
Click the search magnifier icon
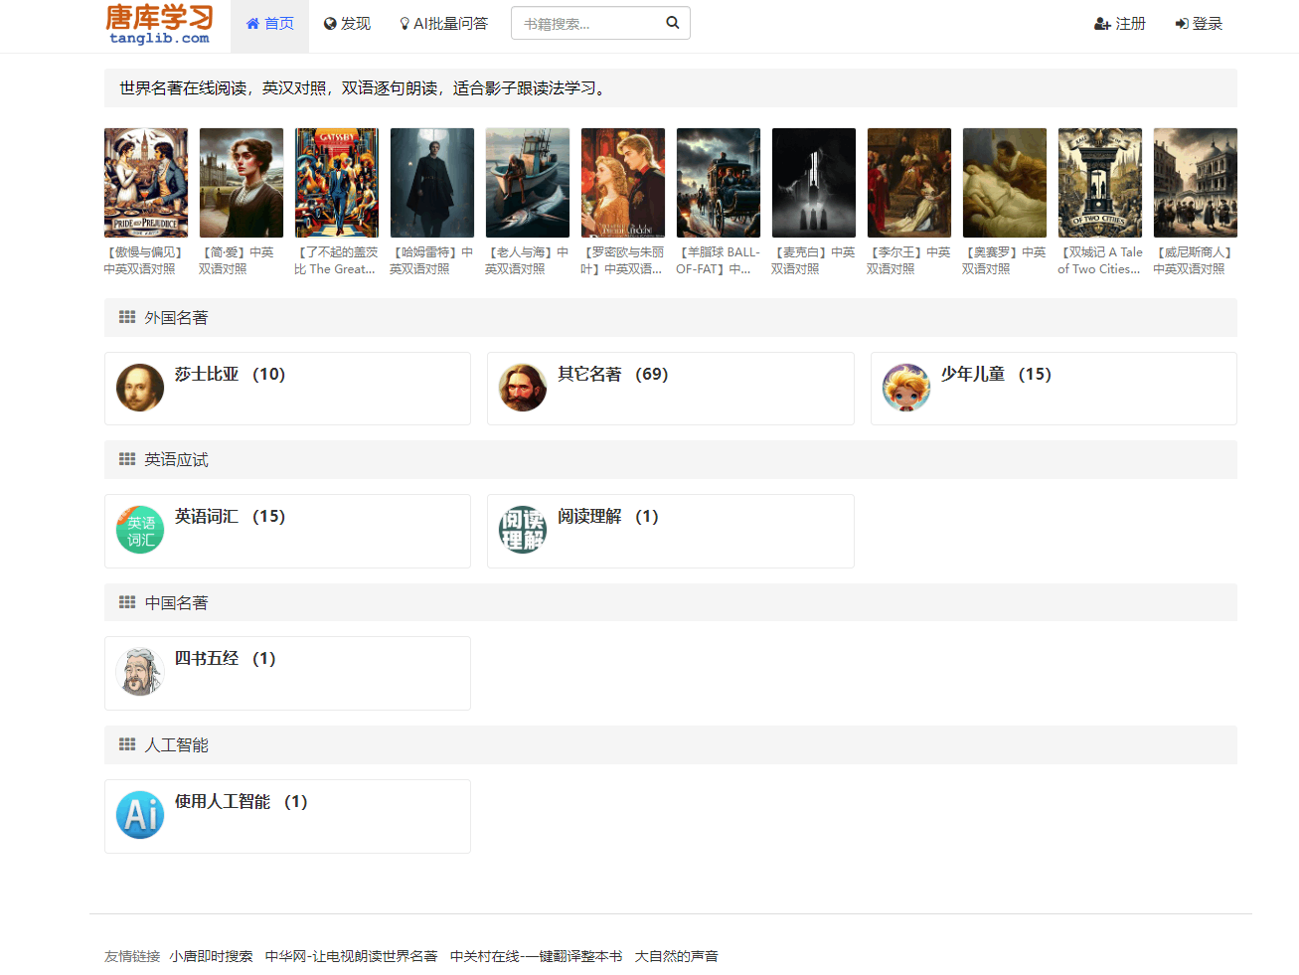click(673, 23)
